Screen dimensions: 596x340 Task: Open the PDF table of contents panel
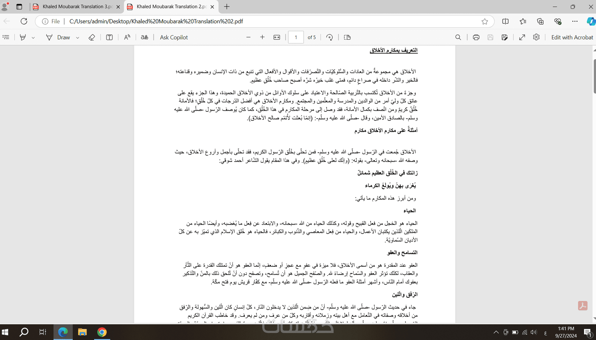(6, 37)
